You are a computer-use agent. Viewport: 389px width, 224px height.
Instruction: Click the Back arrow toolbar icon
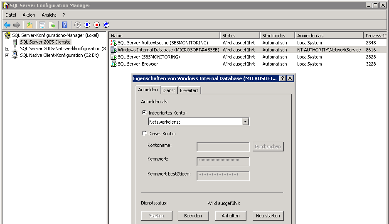coord(7,25)
